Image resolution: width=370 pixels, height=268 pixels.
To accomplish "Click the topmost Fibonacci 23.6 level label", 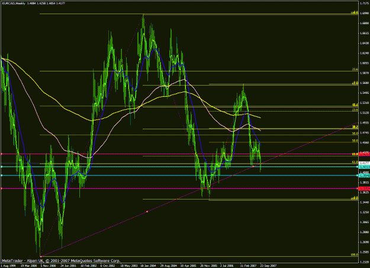I will [x=355, y=69].
